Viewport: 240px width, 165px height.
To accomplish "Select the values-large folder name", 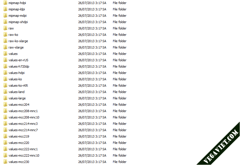I will tap(17, 98).
